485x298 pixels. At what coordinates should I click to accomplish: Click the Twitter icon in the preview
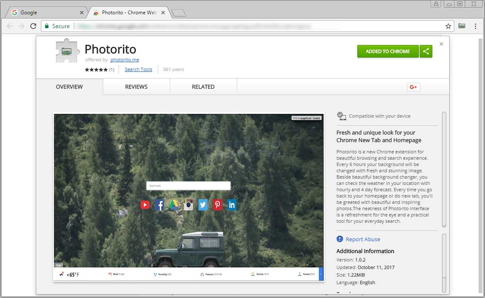(x=203, y=205)
